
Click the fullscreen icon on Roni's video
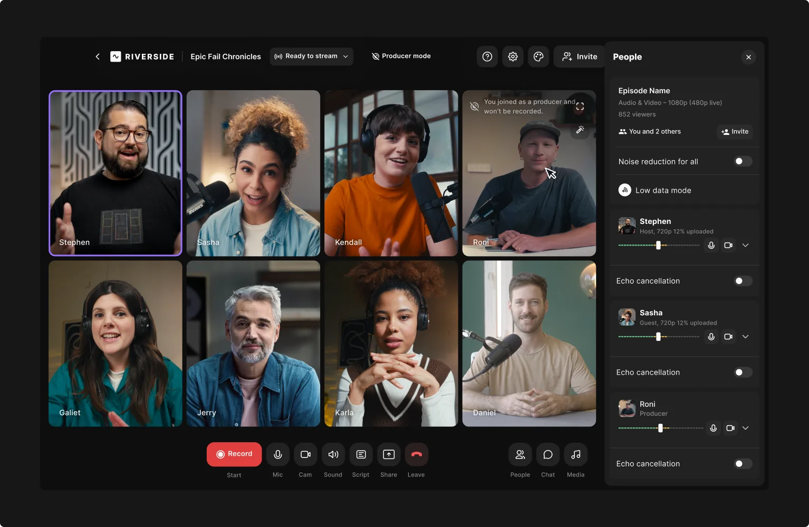pyautogui.click(x=580, y=106)
